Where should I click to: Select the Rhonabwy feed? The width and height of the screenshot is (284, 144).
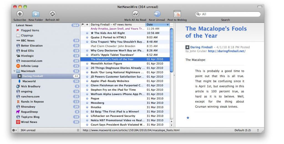click(46, 107)
